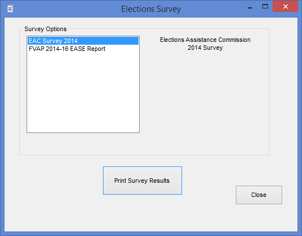Click the highlighted blue row in the list
Image resolution: width=302 pixels, height=236 pixels.
(83, 41)
